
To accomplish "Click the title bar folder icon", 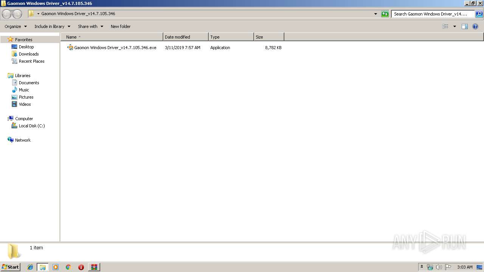I will [3, 3].
